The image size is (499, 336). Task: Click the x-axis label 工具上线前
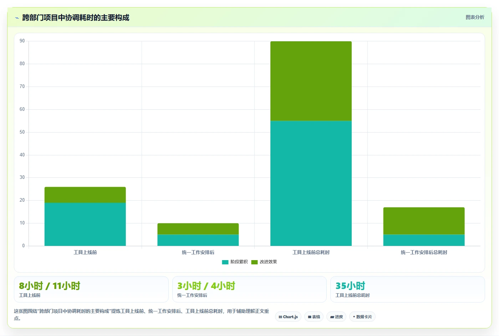(x=85, y=252)
